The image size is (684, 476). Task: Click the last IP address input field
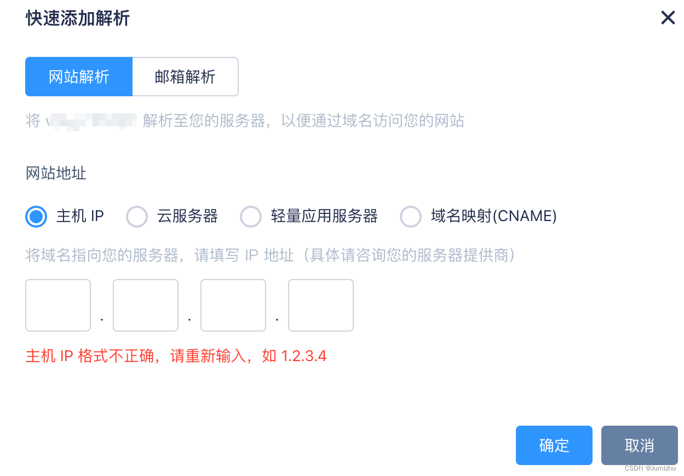(320, 305)
